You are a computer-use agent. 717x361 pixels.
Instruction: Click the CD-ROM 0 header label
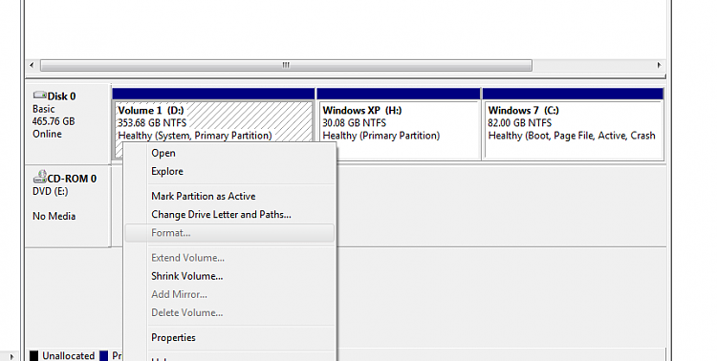point(73,179)
